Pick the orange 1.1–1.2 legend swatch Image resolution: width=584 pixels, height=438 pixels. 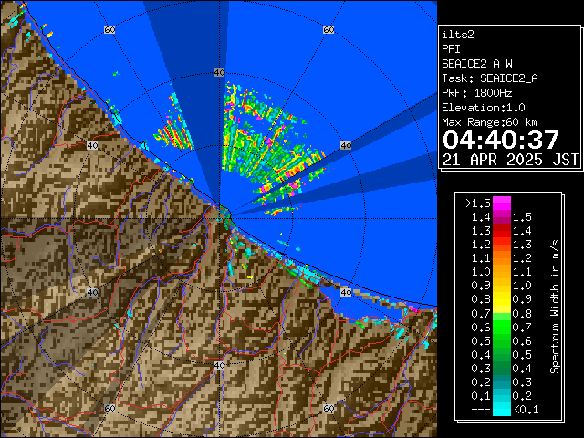502,258
